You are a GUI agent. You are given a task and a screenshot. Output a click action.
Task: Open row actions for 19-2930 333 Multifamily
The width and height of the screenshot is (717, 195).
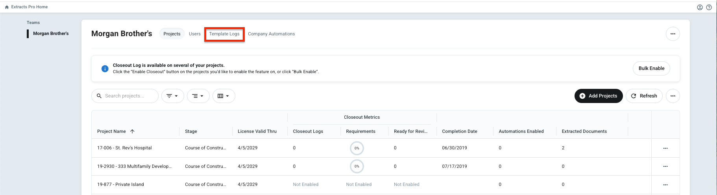665,166
